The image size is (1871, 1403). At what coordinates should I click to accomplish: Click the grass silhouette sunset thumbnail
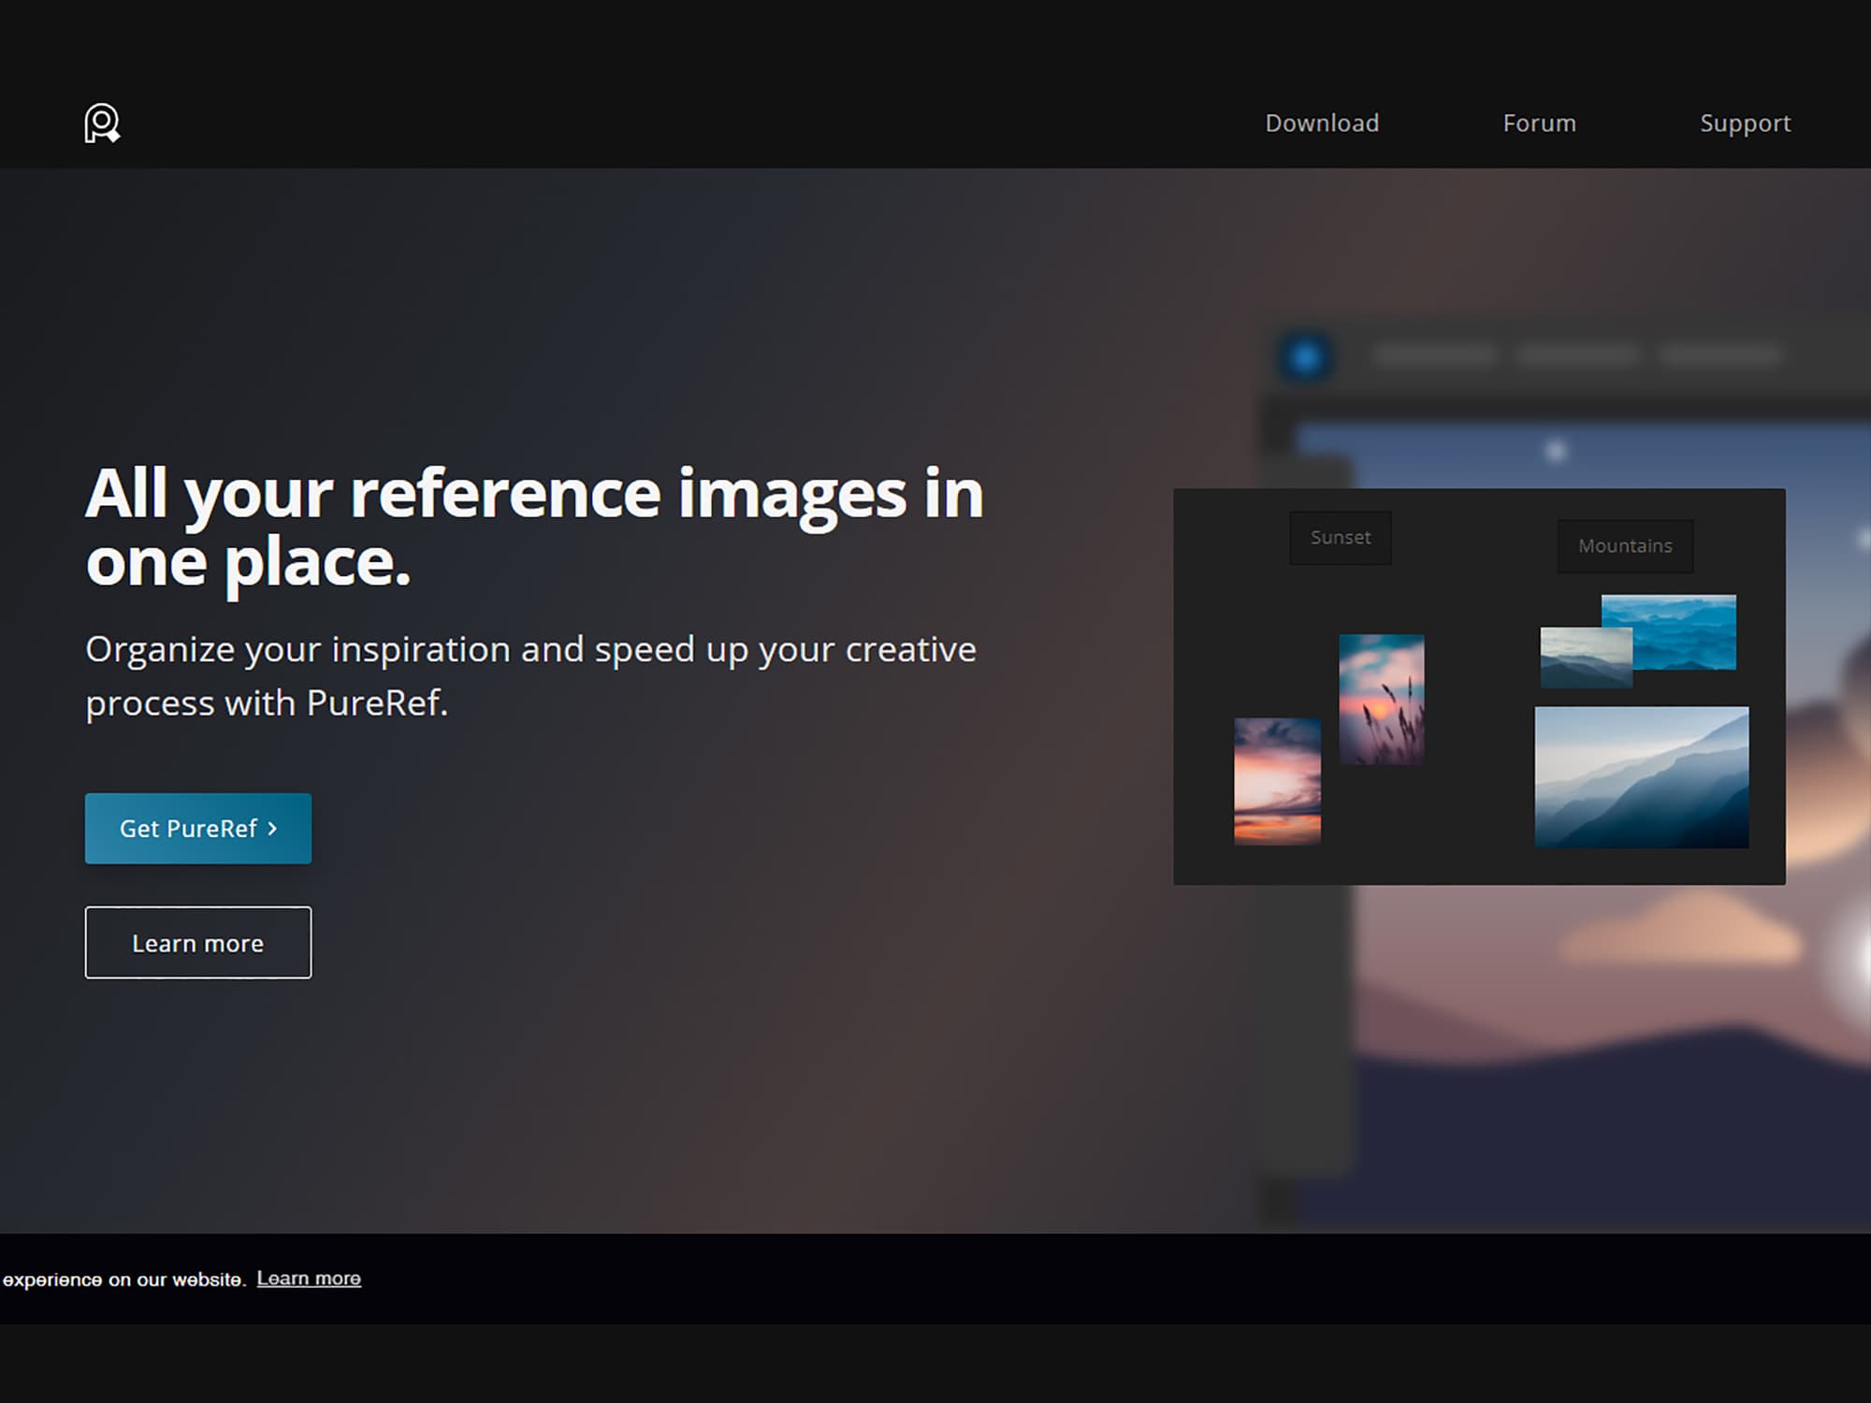point(1382,700)
